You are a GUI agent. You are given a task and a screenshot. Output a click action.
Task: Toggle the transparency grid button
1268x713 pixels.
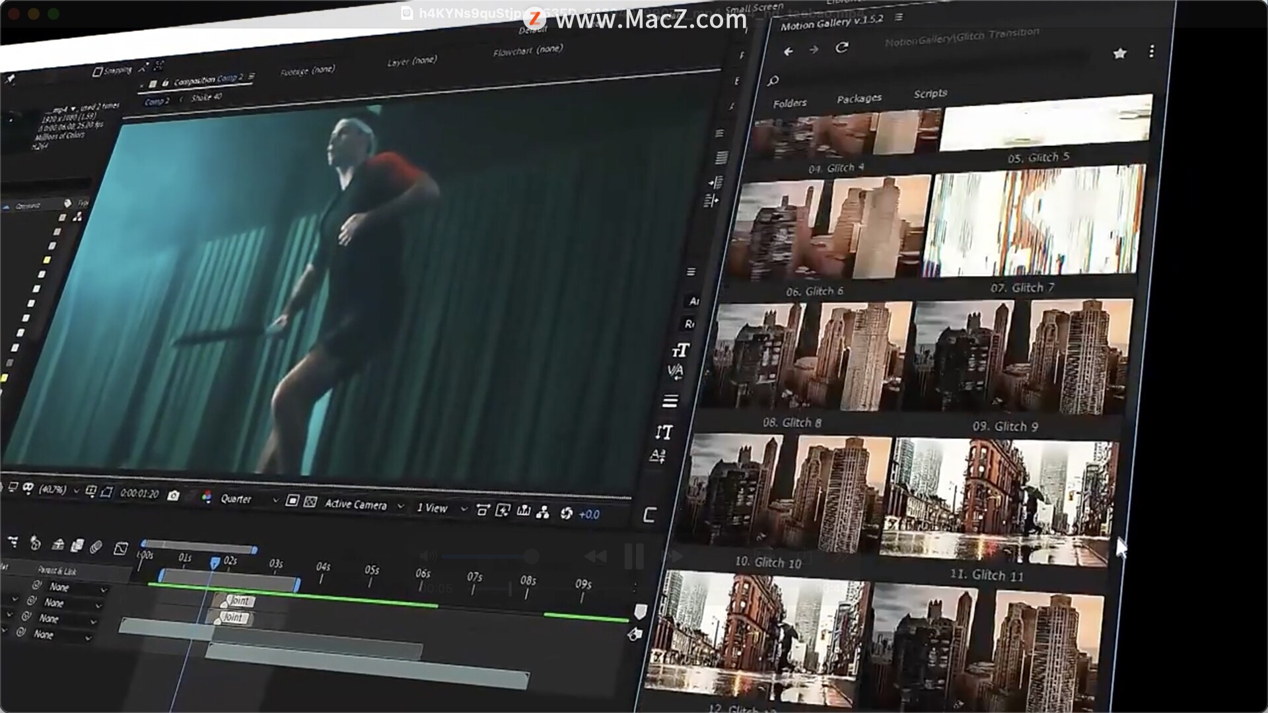[310, 502]
